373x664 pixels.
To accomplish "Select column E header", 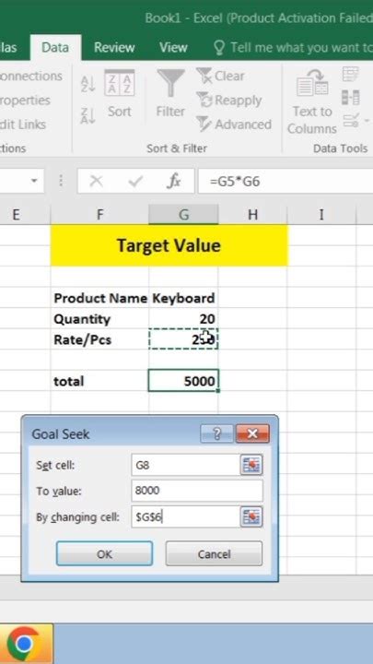I will pyautogui.click(x=16, y=215).
